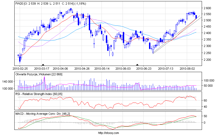Click the 2010-07-13 date label

[x=166, y=69]
